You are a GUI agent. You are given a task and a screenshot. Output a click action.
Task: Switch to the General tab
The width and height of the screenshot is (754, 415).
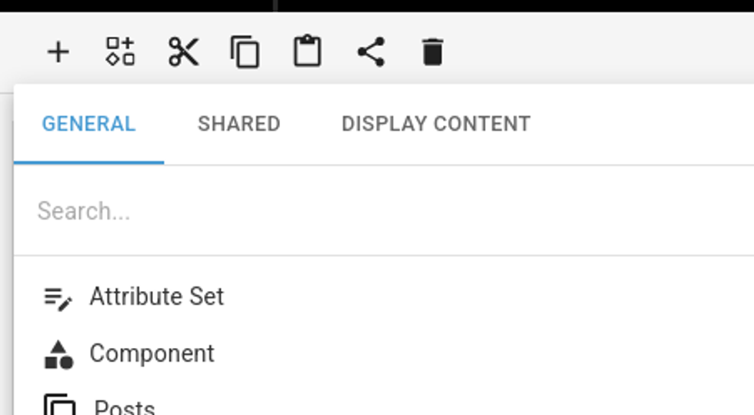88,124
